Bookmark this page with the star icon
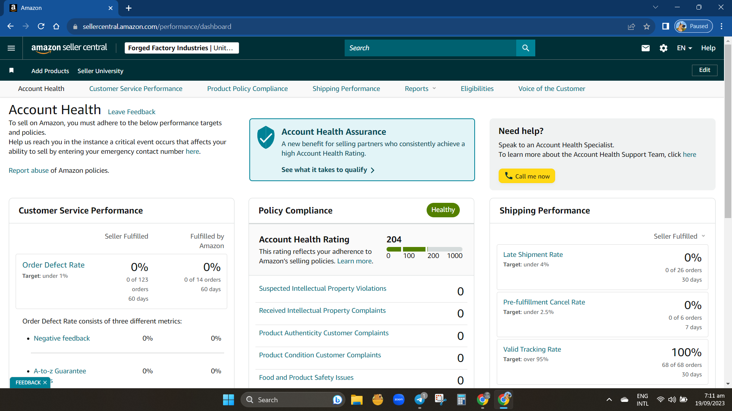This screenshot has height=411, width=732. pyautogui.click(x=647, y=26)
